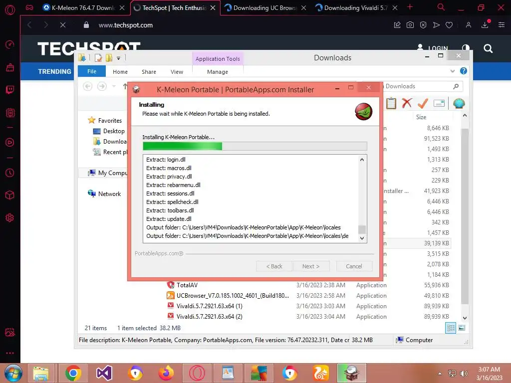Image resolution: width=511 pixels, height=383 pixels.
Task: Show hidden system tray icons arrow
Action: coord(440,374)
